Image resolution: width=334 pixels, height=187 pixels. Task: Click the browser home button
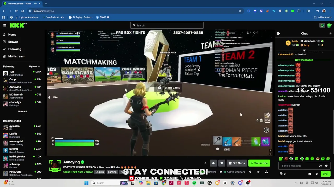point(22,11)
